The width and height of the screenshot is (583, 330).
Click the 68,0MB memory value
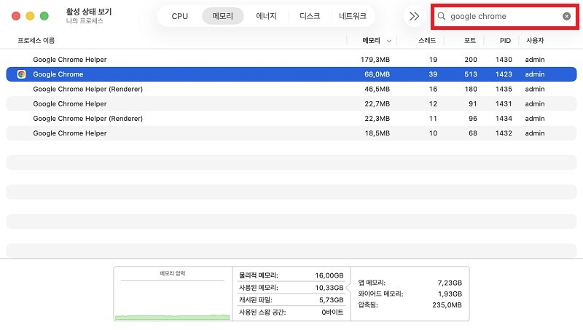point(377,74)
